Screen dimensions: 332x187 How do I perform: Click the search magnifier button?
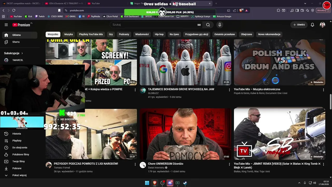point(208,25)
